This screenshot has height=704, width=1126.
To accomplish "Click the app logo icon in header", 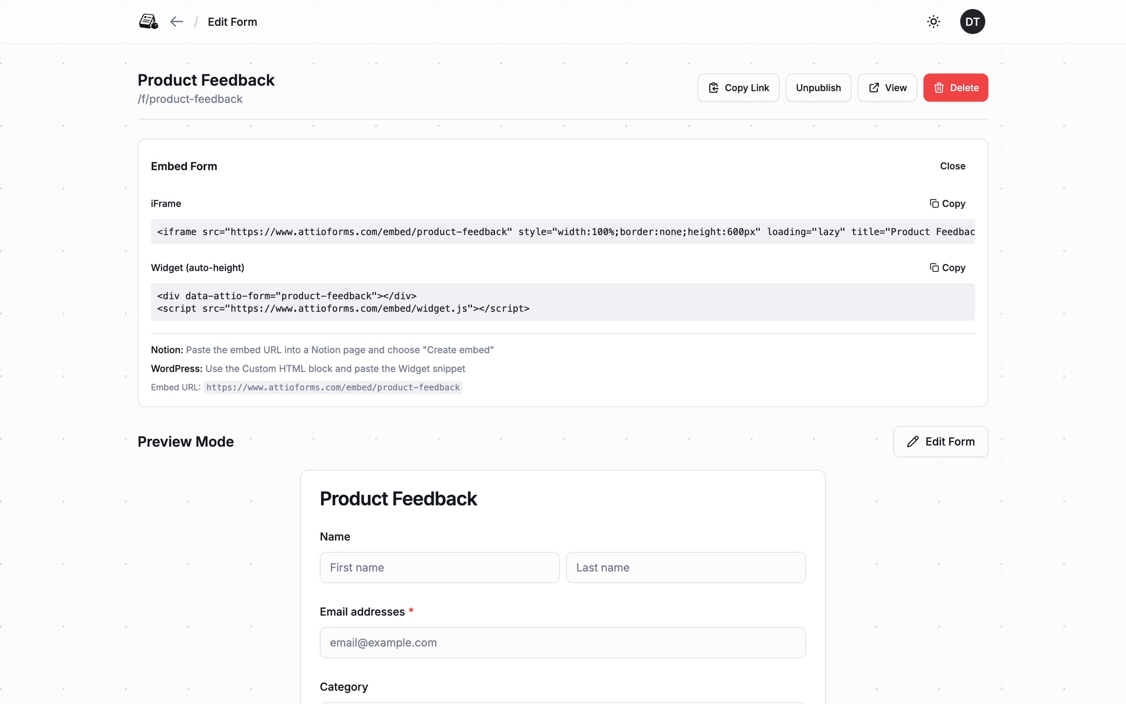I will (x=148, y=21).
